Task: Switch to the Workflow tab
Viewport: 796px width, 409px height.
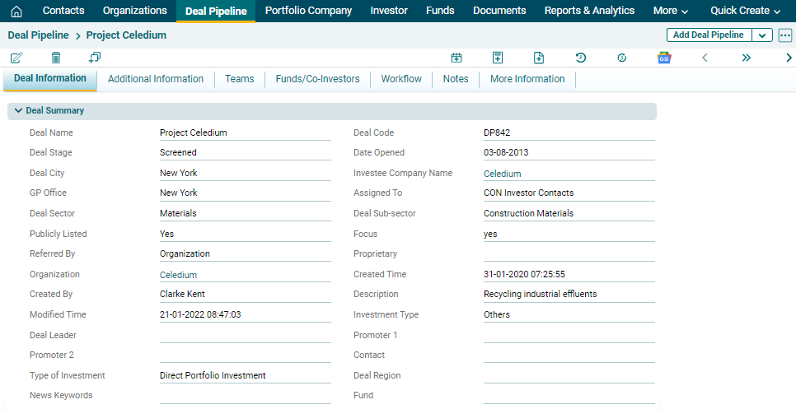Action: [401, 79]
